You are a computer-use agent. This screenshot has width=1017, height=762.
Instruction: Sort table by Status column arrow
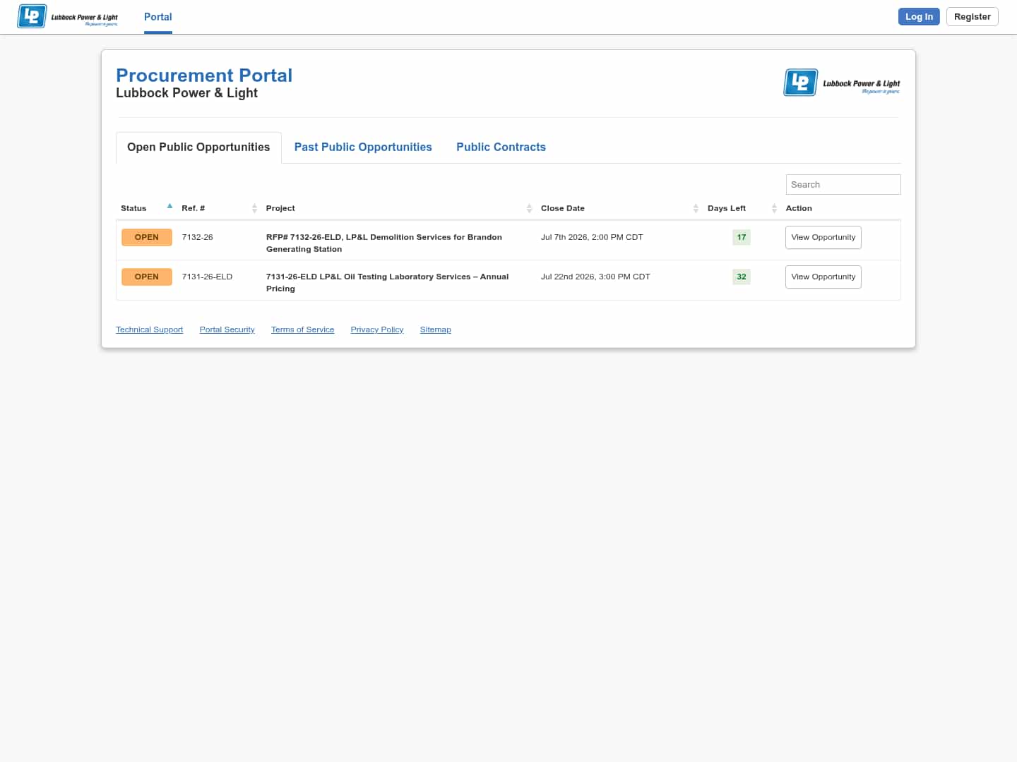[x=169, y=206]
